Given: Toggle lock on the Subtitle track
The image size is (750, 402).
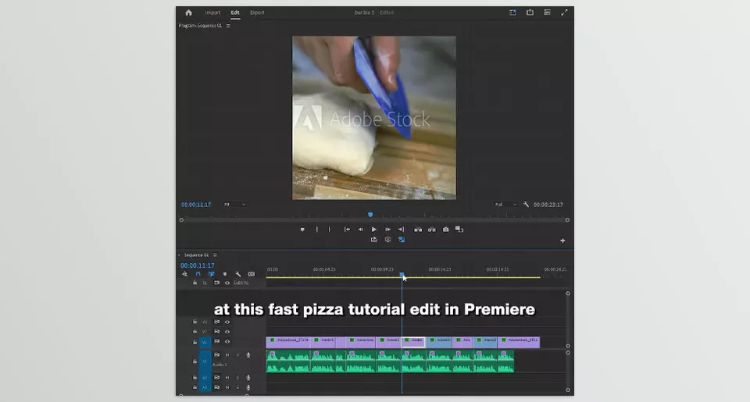Looking at the screenshot, I should [195, 283].
